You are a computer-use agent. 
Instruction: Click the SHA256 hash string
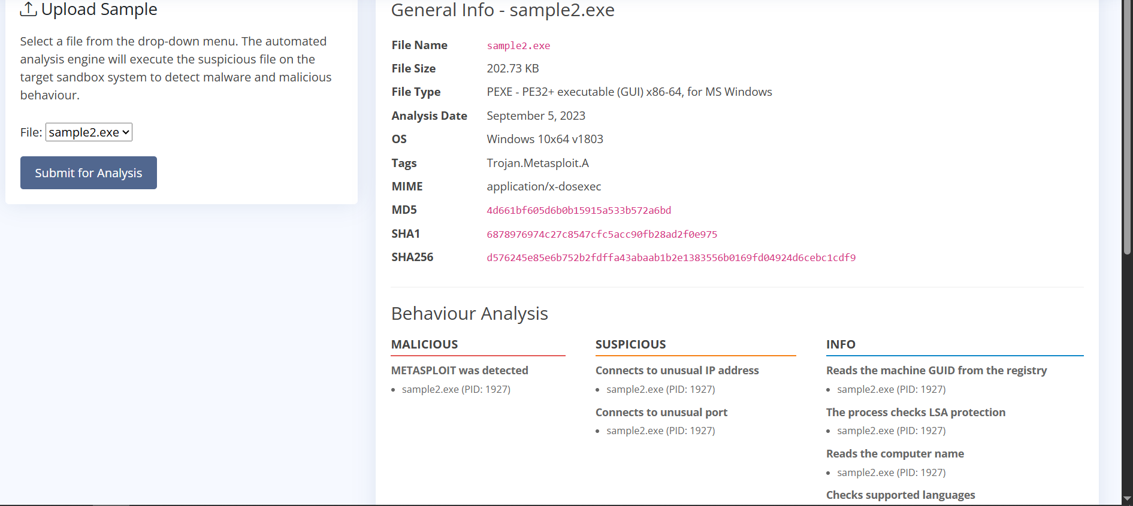pos(670,257)
